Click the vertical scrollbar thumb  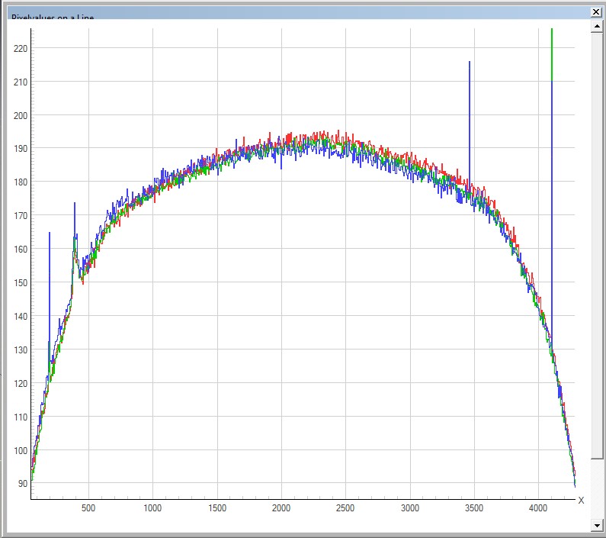(597, 246)
